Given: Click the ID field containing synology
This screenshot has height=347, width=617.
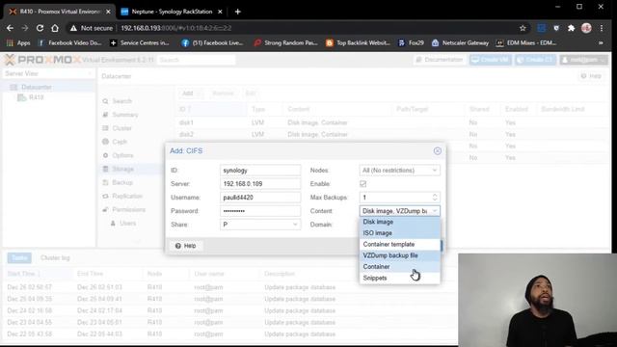Looking at the screenshot, I should [260, 171].
